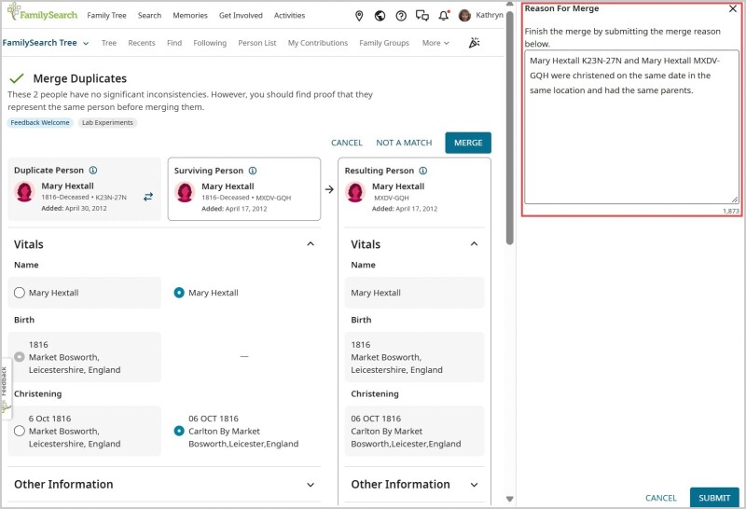Click Duplicate Person's Mary Hextall portrait
This screenshot has width=746, height=509.
point(25,192)
